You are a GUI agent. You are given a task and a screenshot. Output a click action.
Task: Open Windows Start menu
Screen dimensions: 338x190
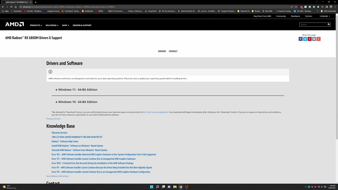click(x=152, y=187)
